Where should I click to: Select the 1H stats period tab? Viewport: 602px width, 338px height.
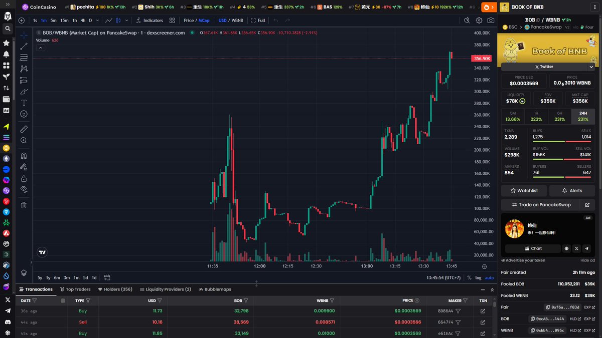click(536, 116)
